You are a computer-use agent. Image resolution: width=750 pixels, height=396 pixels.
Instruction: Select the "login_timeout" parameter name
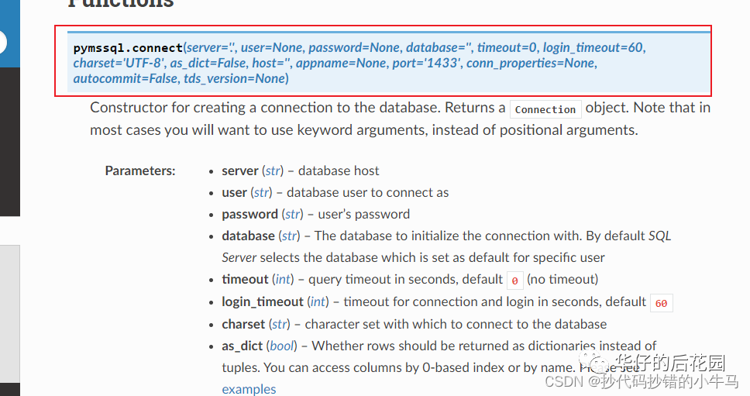click(263, 301)
